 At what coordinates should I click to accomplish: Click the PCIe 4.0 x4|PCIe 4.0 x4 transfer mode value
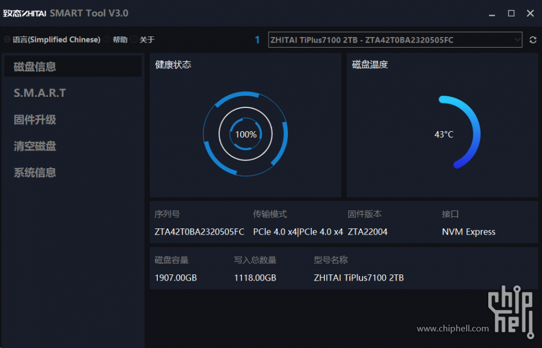[x=298, y=232]
